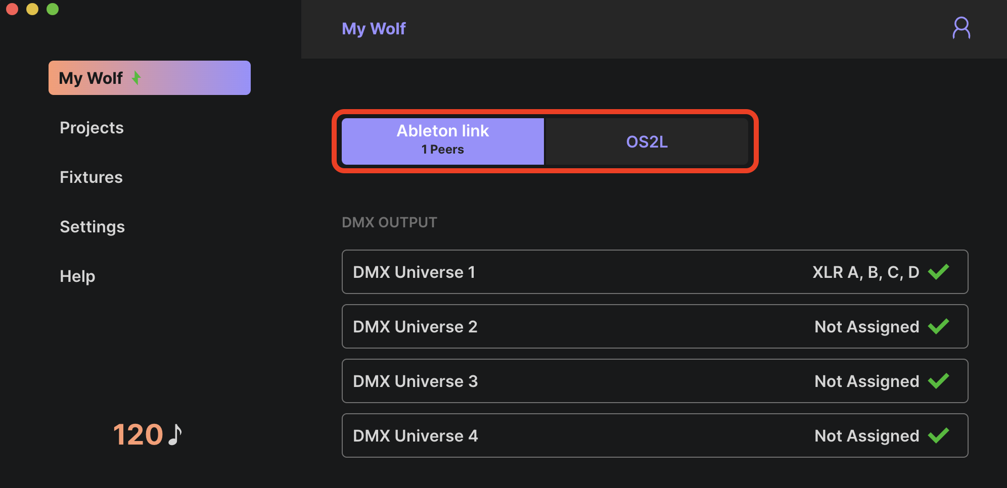The height and width of the screenshot is (488, 1007).
Task: Open the Help page
Action: (77, 276)
